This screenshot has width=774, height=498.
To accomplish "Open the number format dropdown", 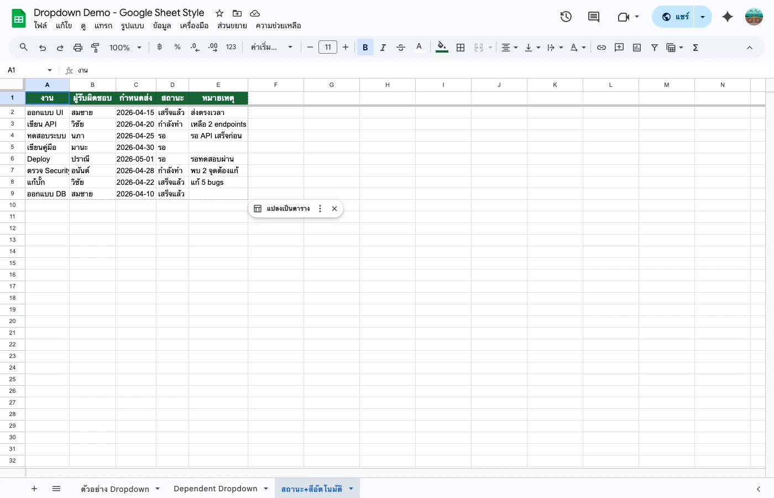I will (231, 47).
